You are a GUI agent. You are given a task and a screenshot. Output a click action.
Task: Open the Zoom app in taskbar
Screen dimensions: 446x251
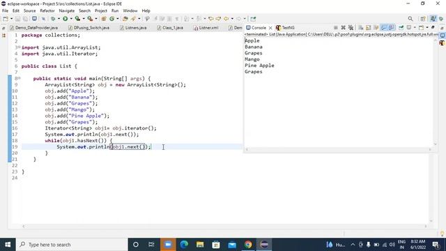(168, 245)
